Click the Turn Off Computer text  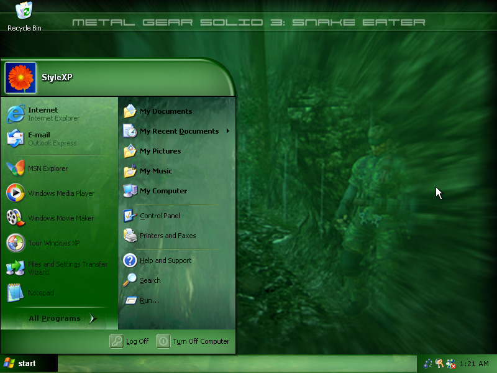pos(201,341)
